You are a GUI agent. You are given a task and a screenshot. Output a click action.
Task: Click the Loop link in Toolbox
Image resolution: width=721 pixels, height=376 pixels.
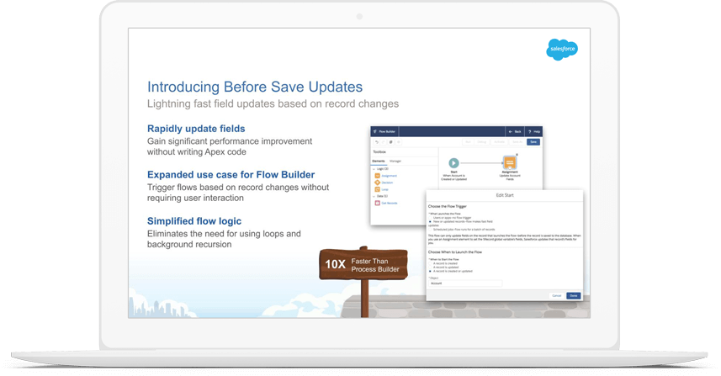pyautogui.click(x=384, y=189)
